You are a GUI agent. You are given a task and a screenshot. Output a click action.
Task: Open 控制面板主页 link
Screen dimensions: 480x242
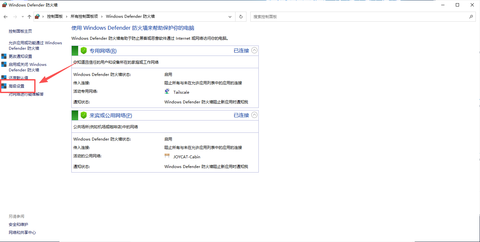coord(20,31)
